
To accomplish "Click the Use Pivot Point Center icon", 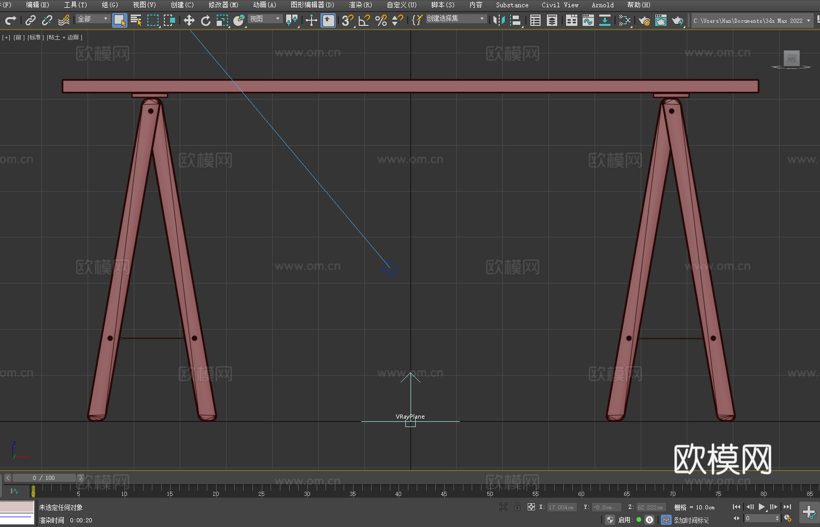I will pyautogui.click(x=292, y=20).
